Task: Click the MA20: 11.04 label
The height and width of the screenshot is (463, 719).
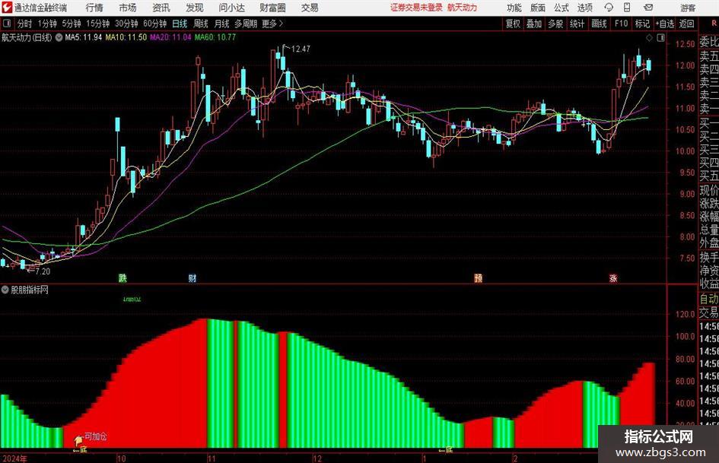Action: (170, 37)
